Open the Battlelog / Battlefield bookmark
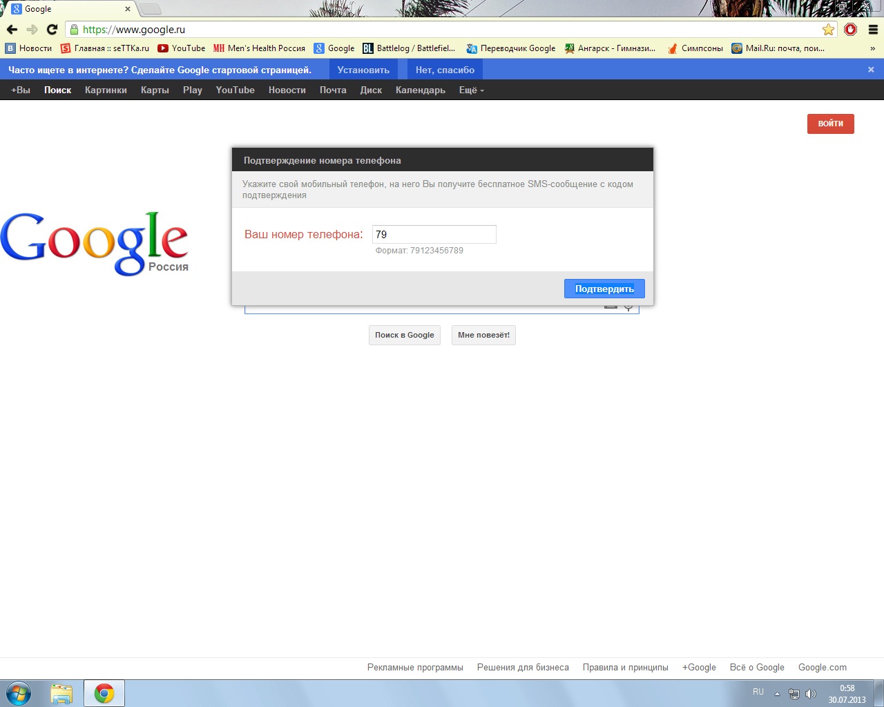 coord(410,48)
